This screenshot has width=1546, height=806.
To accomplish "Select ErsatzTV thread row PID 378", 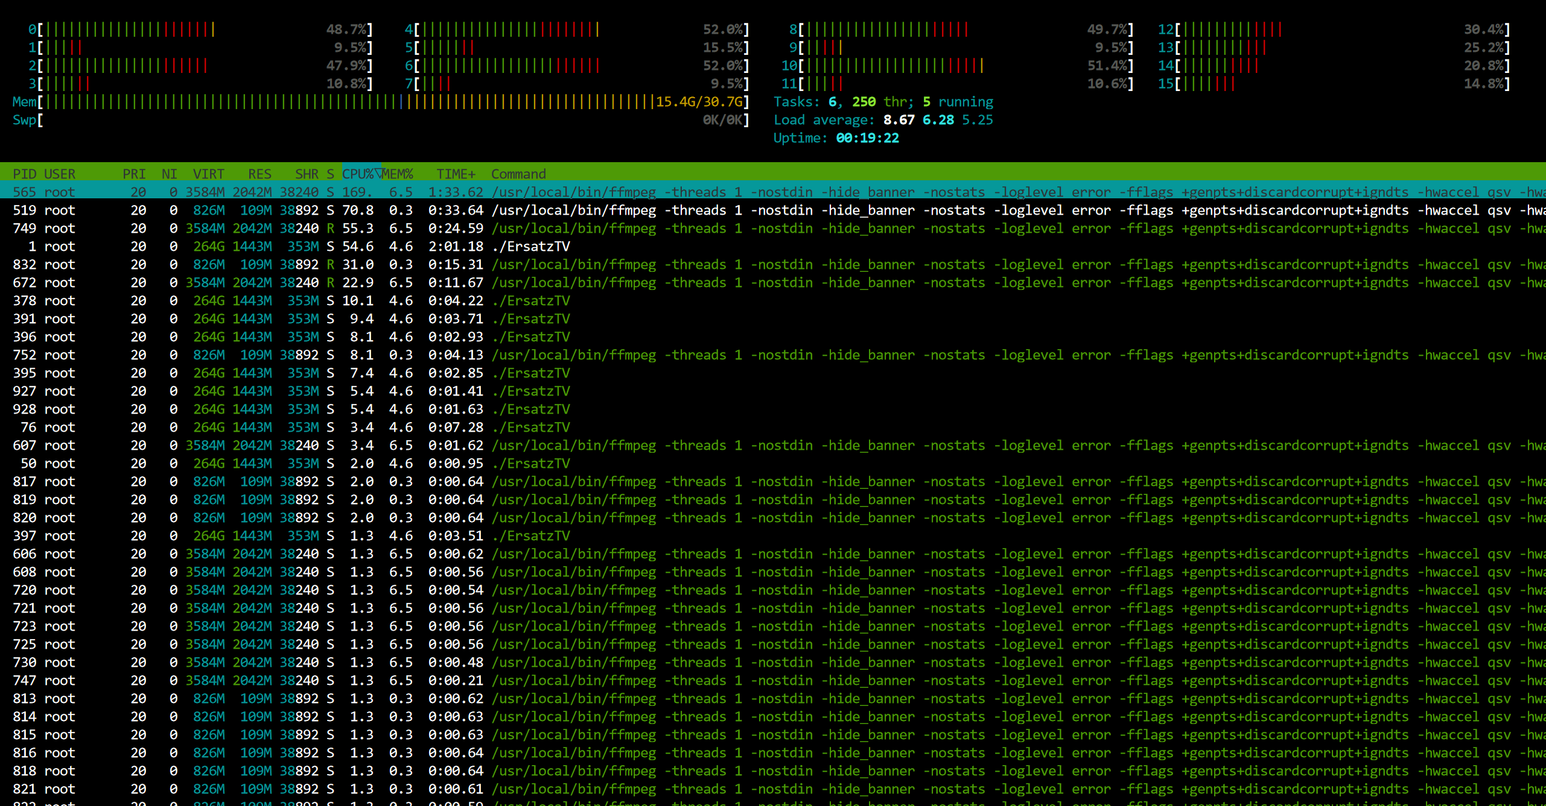I will (x=773, y=301).
